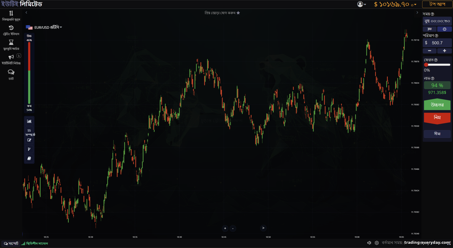Screen dimensions: 453x248
Task: Switch to clock timer expiry mode
Action: 445,29
